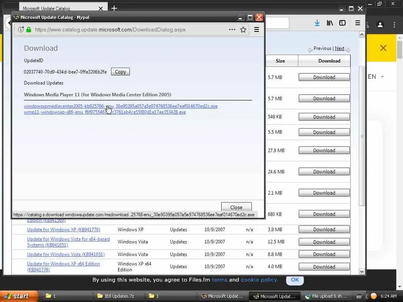Download the 8.8 MB Windows Vista update
The height and width of the screenshot is (302, 403).
coord(324,254)
